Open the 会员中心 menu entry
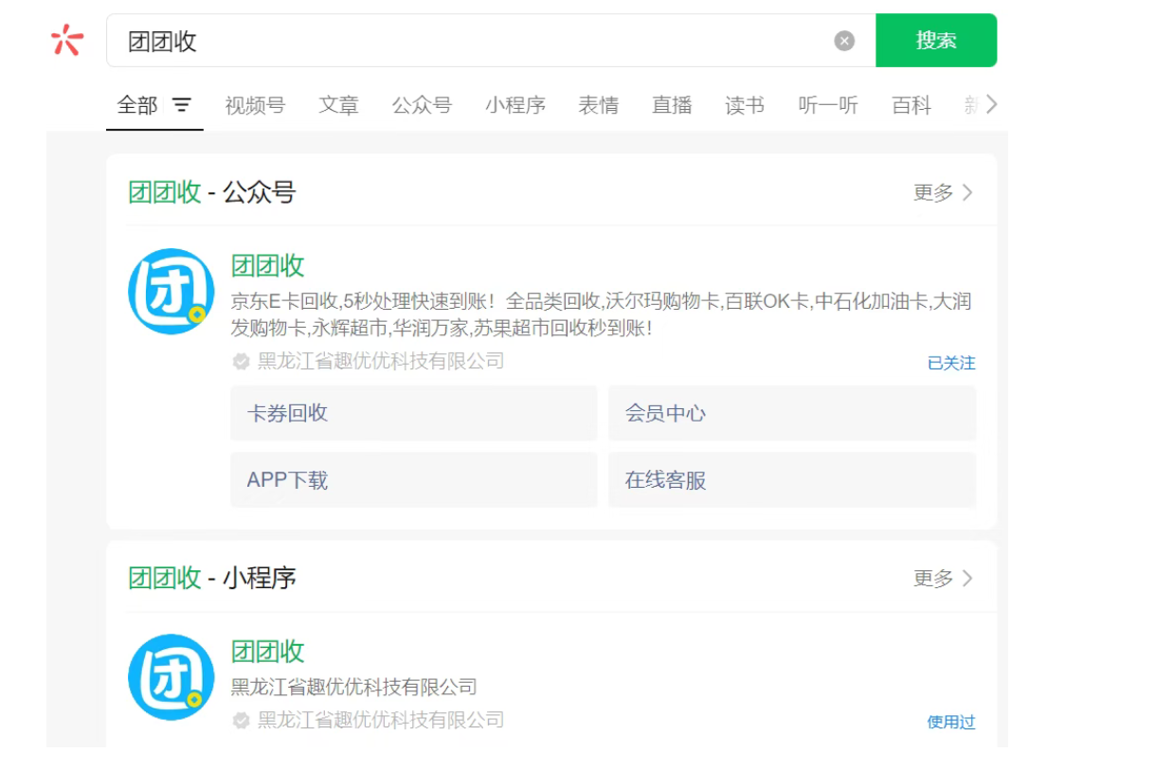The image size is (1155, 771). pyautogui.click(x=792, y=413)
